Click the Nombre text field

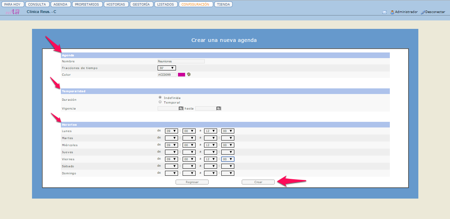181,61
